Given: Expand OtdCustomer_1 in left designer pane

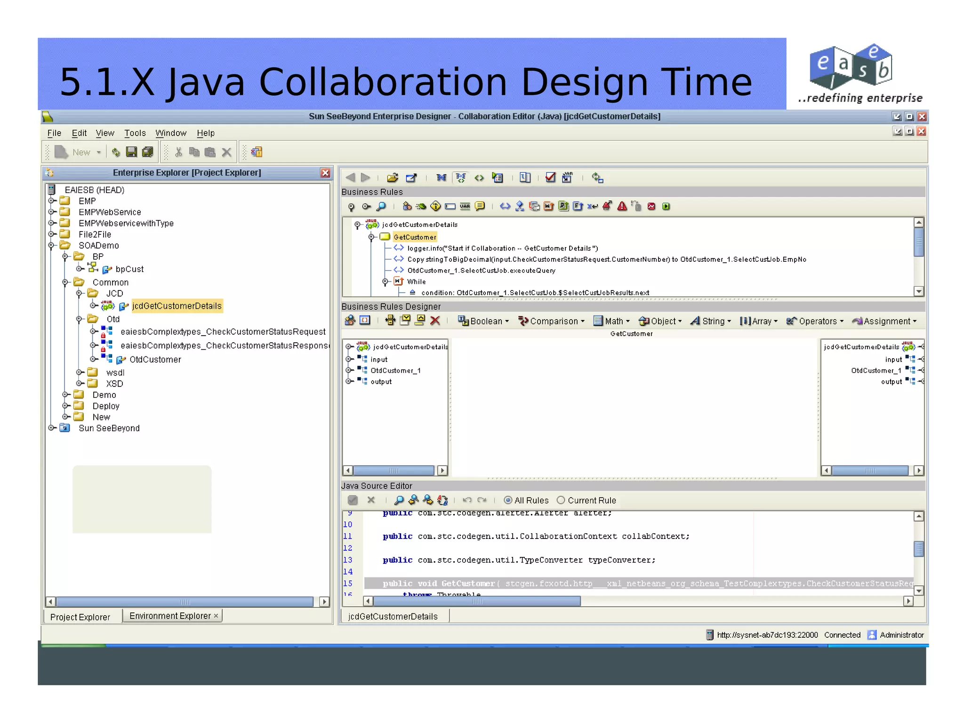Looking at the screenshot, I should tap(349, 370).
